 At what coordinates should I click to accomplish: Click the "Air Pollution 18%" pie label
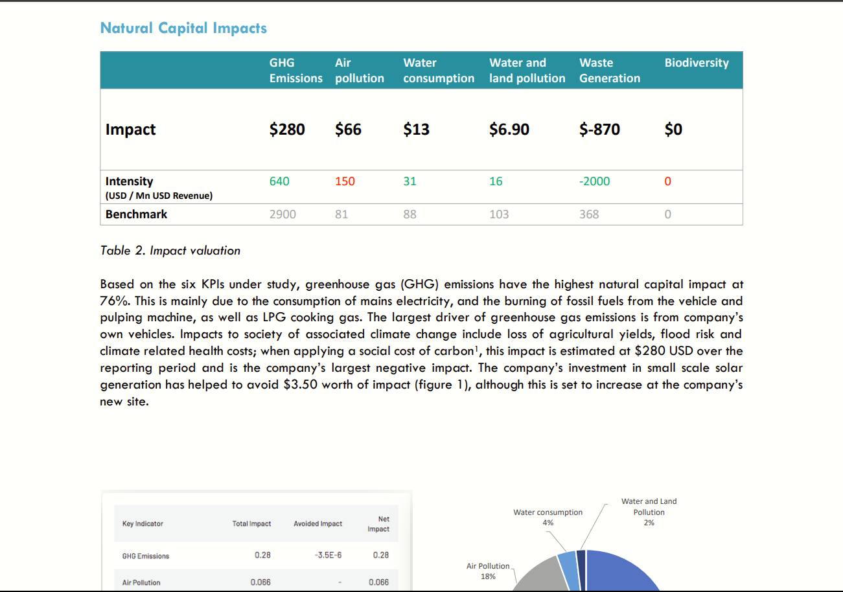pyautogui.click(x=488, y=571)
